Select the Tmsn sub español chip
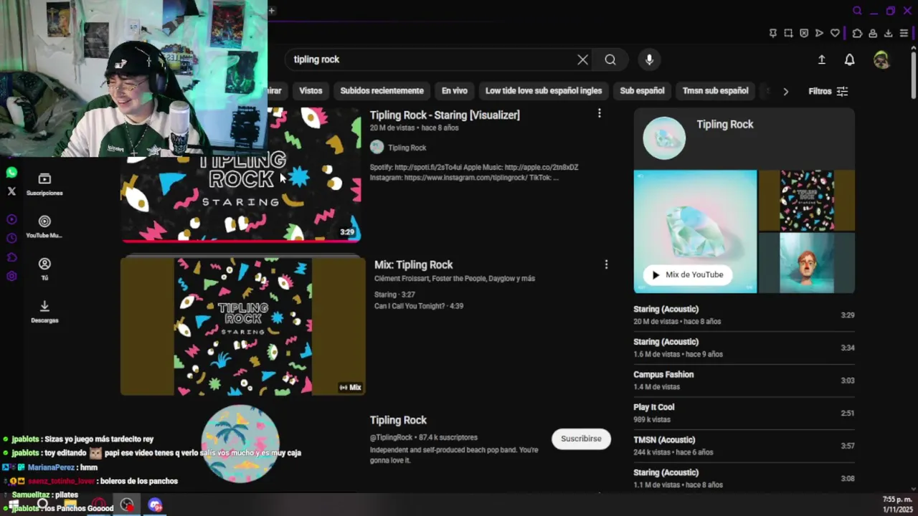Image resolution: width=918 pixels, height=516 pixels. (715, 91)
